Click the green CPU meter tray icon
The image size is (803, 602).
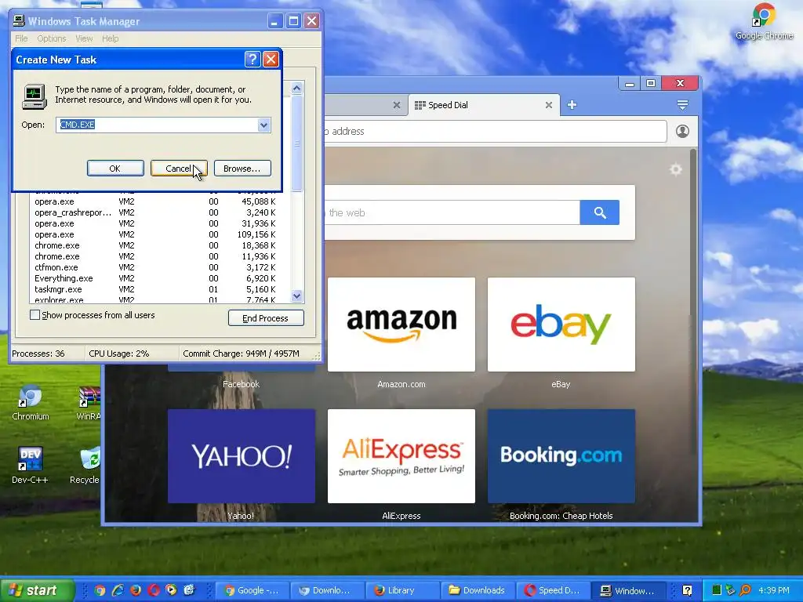717,590
